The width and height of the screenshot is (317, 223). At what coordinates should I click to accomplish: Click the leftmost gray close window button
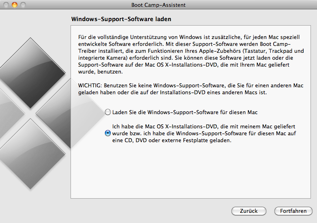6,5
